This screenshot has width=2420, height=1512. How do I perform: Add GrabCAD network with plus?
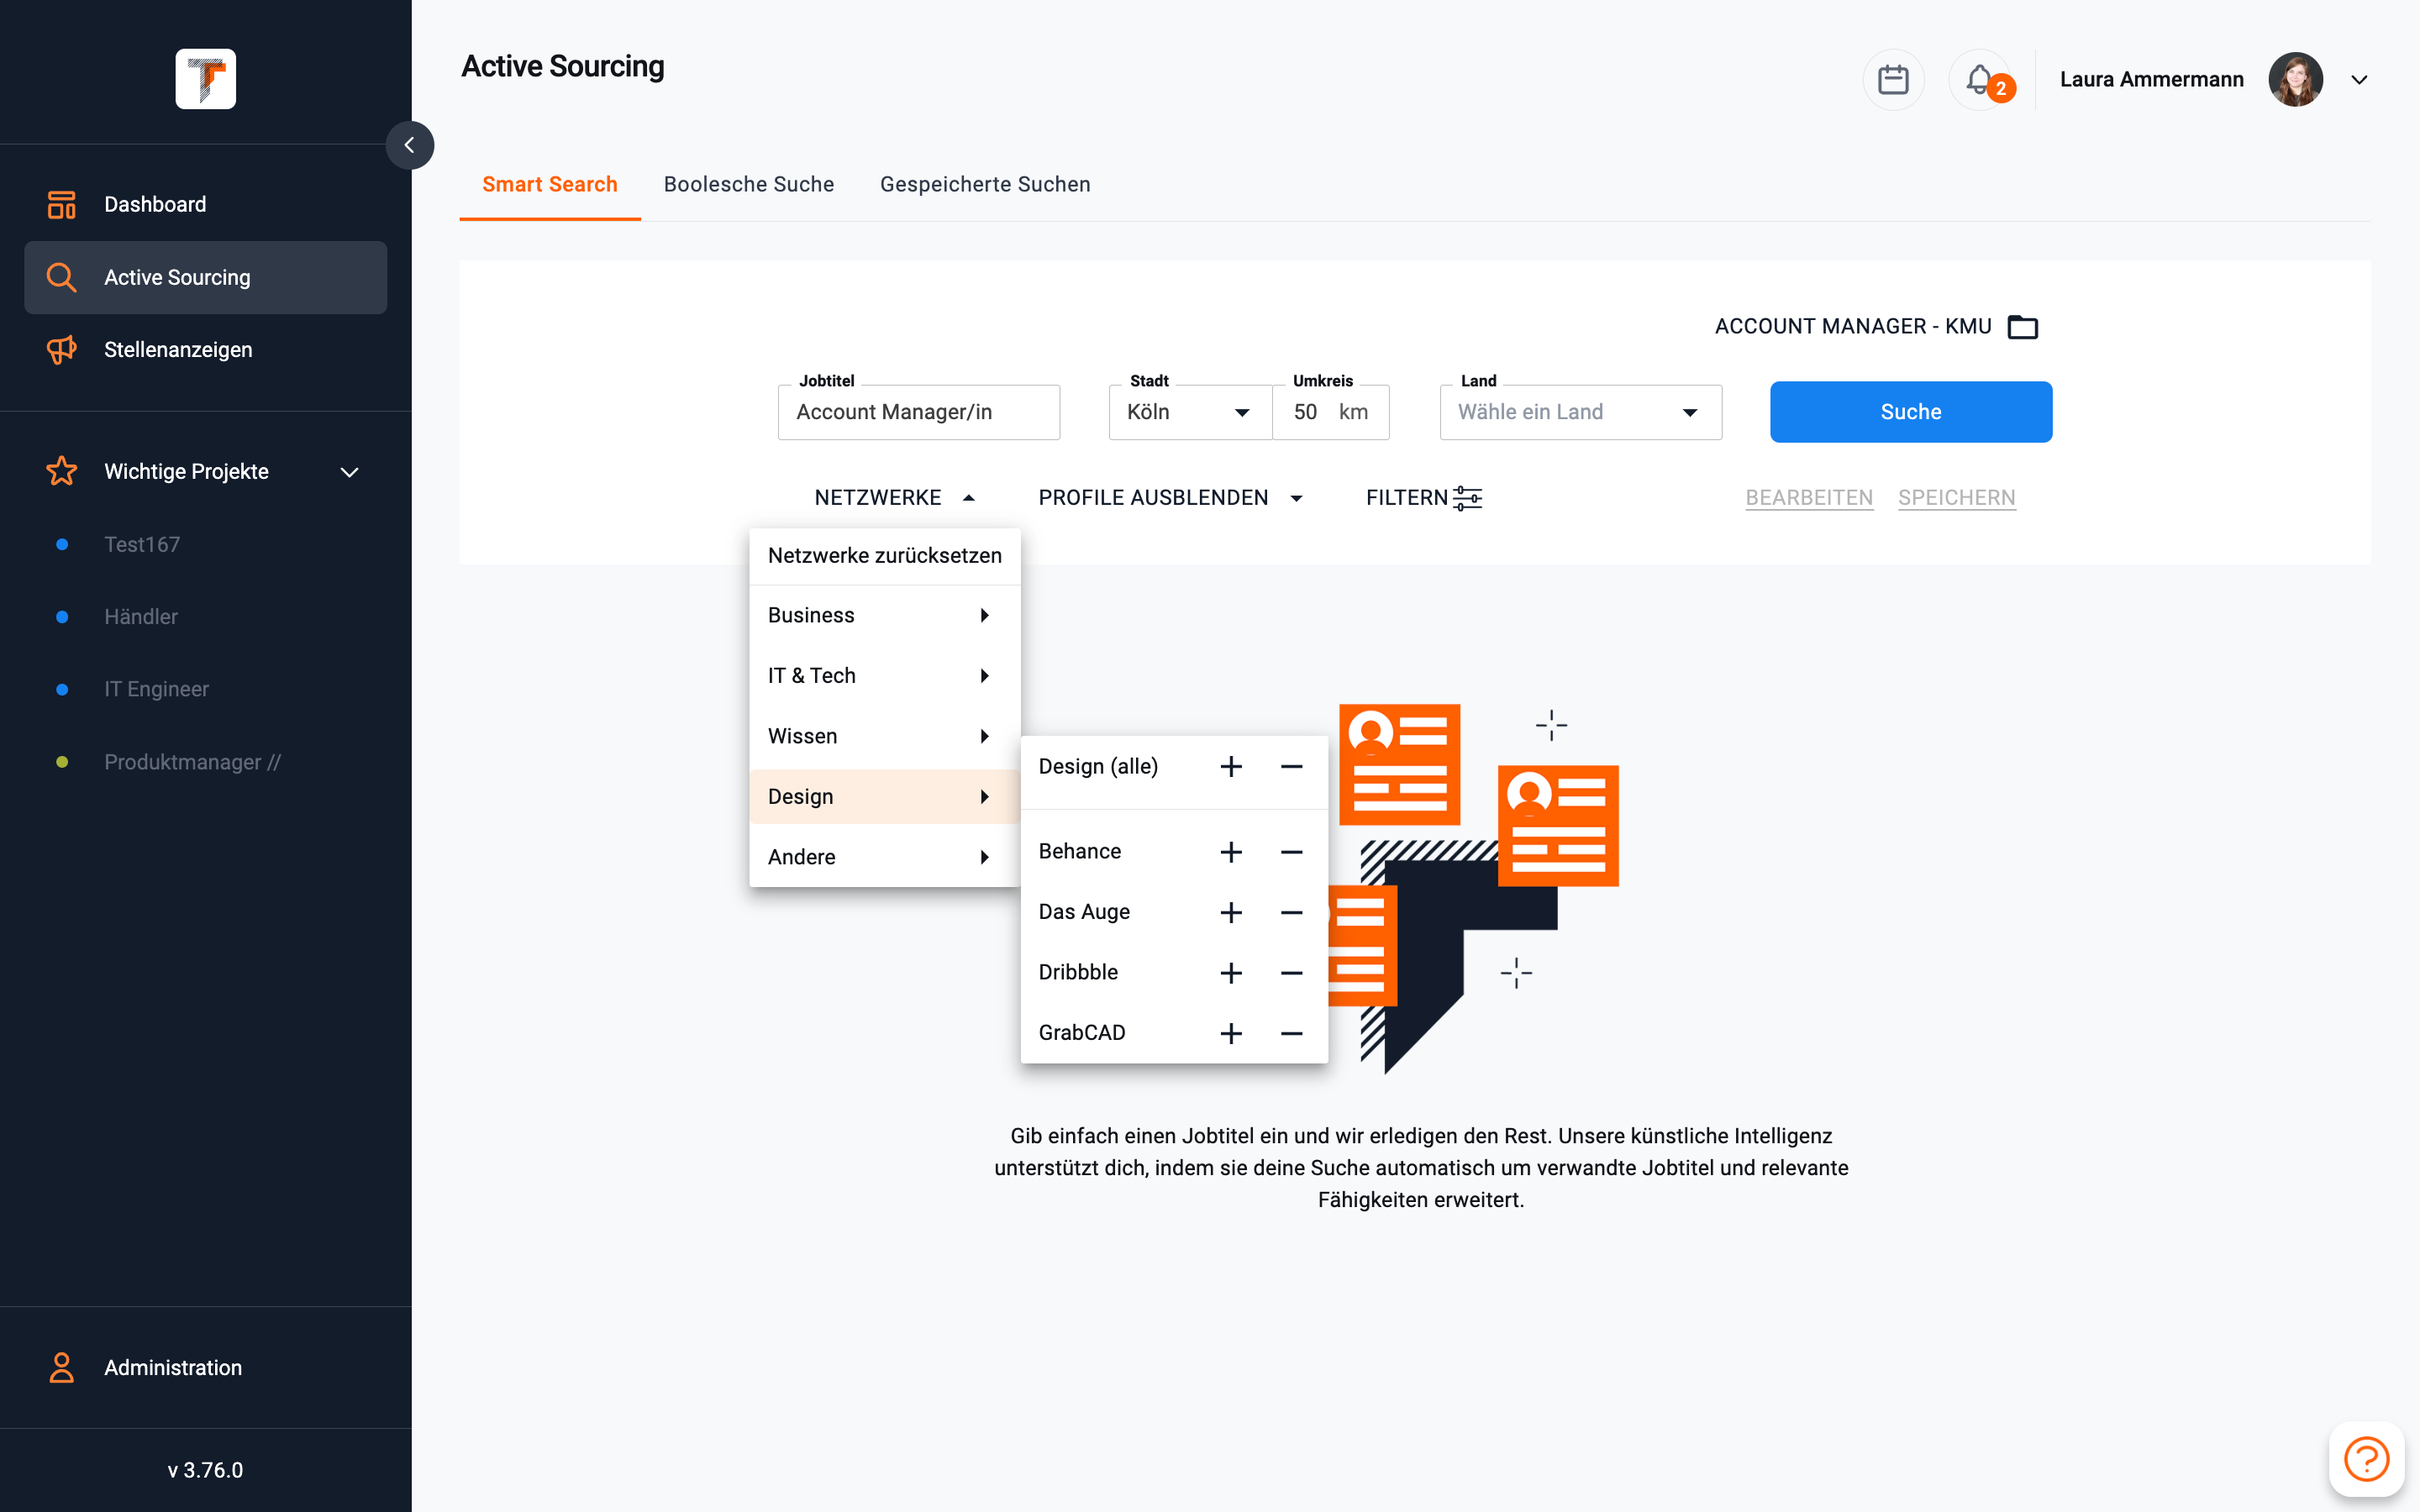coord(1231,1033)
